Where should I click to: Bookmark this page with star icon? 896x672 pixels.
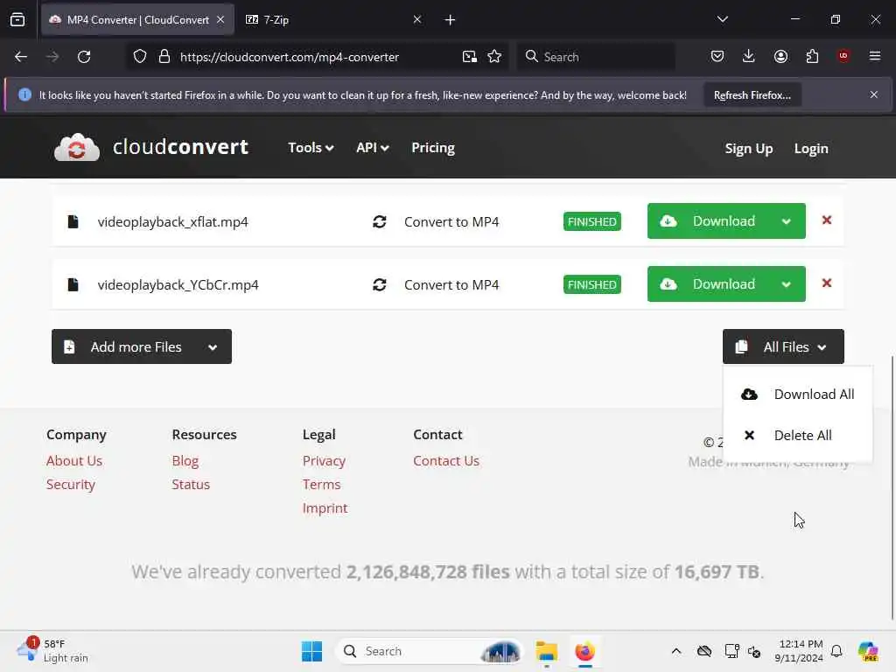point(494,57)
